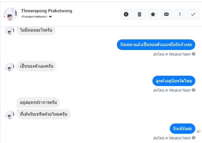Viewport: 202px width, 143px height.
Task: Select the 'อยู่สมุทรปราการครับ' message bubble
Action: click(38, 103)
